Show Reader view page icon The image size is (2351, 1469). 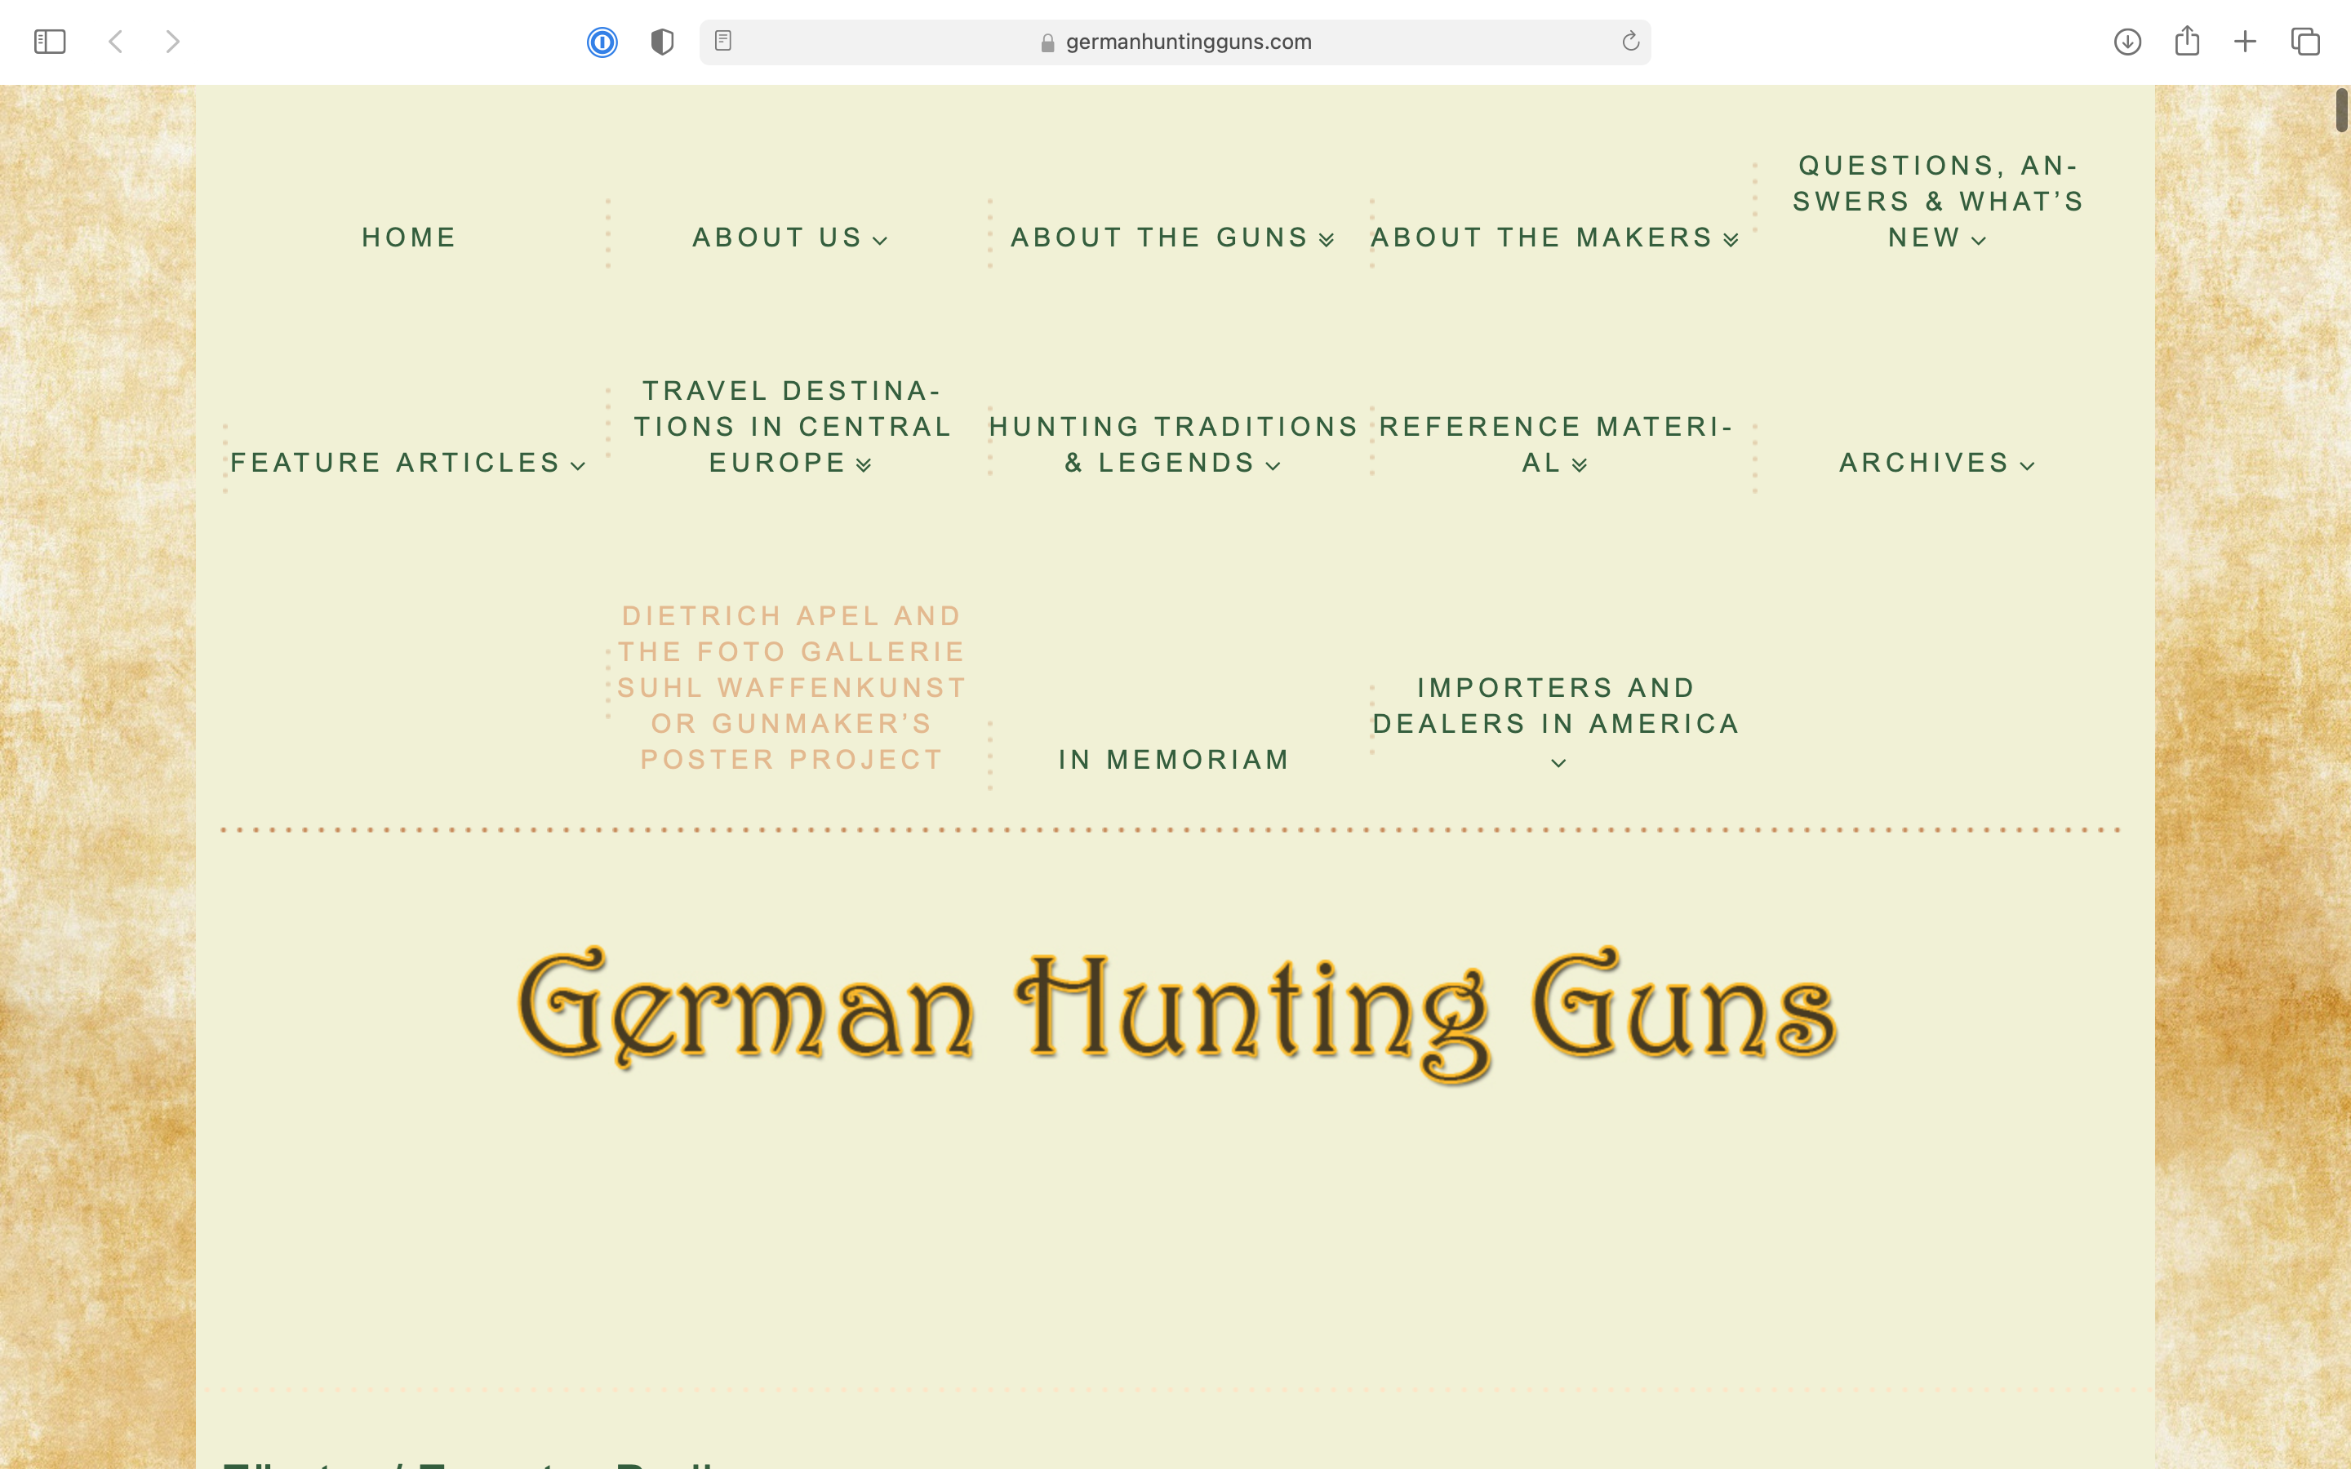point(722,41)
